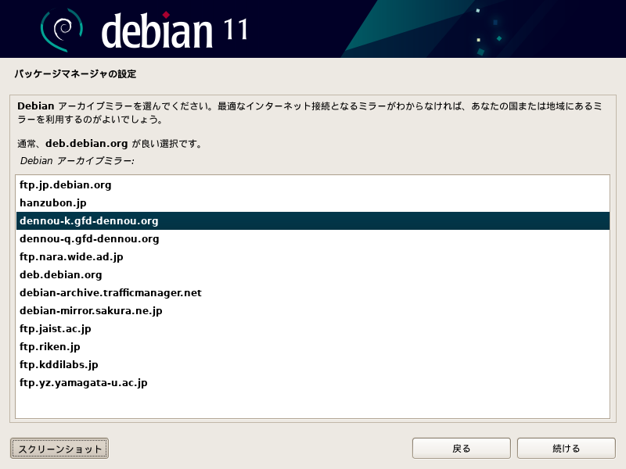Pick the dennou-q.gfd-dennou.org mirror
The height and width of the screenshot is (469, 626).
click(312, 239)
